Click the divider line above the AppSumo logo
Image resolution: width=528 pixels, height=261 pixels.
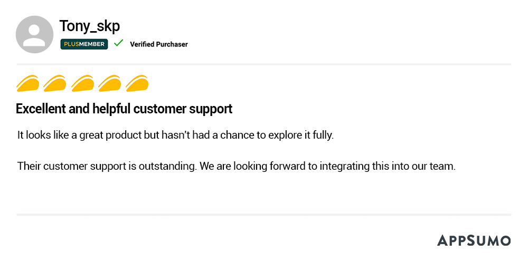click(264, 215)
